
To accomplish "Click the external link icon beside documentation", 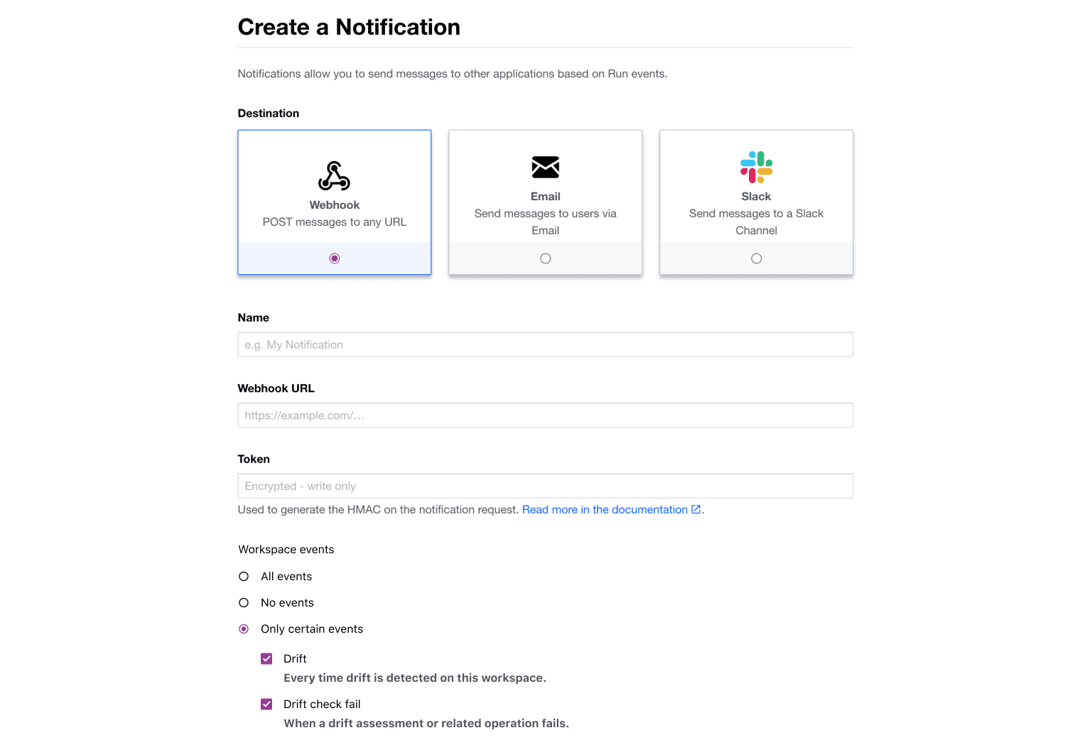I will point(696,509).
